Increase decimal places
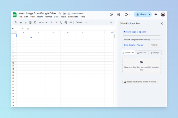Screen dimensions: 178x118 [66, 23]
